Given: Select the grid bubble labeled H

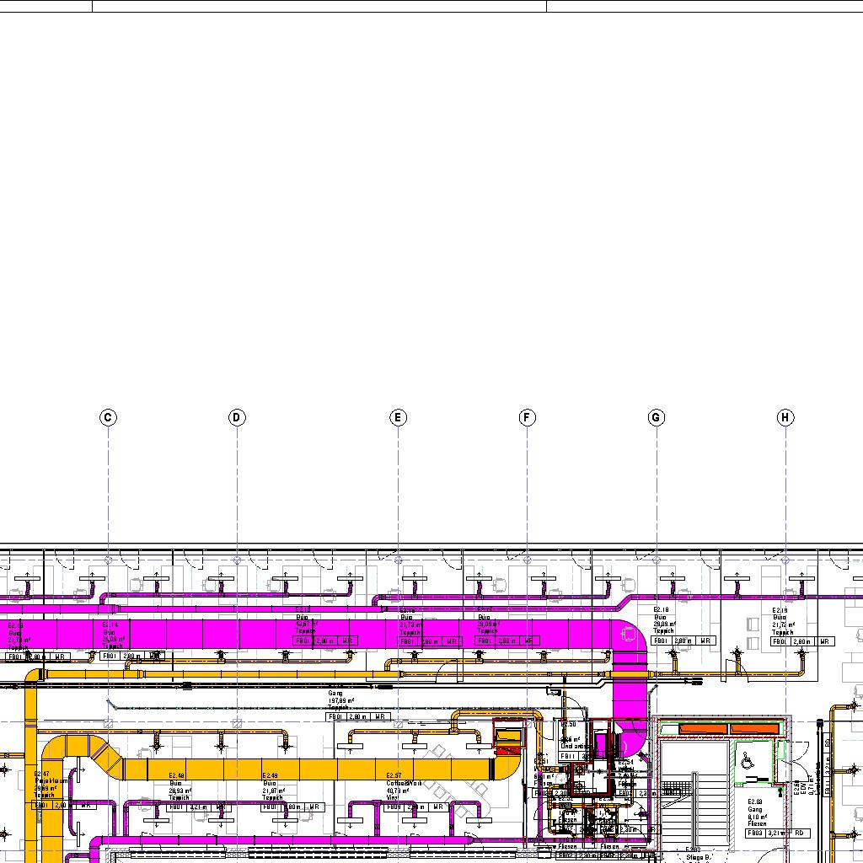Looking at the screenshot, I should coord(785,417).
